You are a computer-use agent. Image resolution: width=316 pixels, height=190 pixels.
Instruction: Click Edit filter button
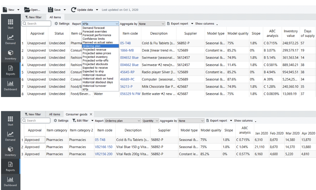(80, 121)
